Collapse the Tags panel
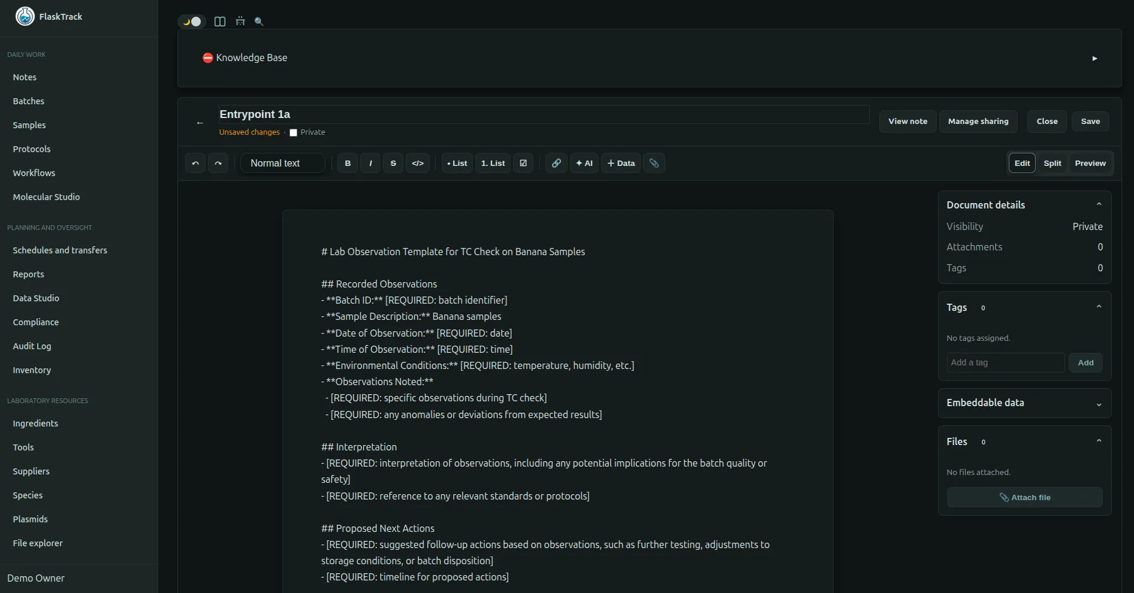1134x593 pixels. point(1099,307)
